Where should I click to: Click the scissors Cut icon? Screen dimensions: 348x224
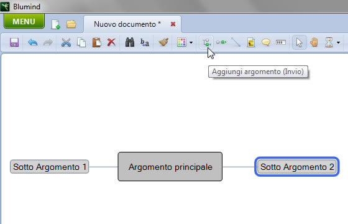point(66,42)
